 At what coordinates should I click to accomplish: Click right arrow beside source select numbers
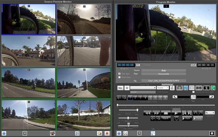coord(124,98)
